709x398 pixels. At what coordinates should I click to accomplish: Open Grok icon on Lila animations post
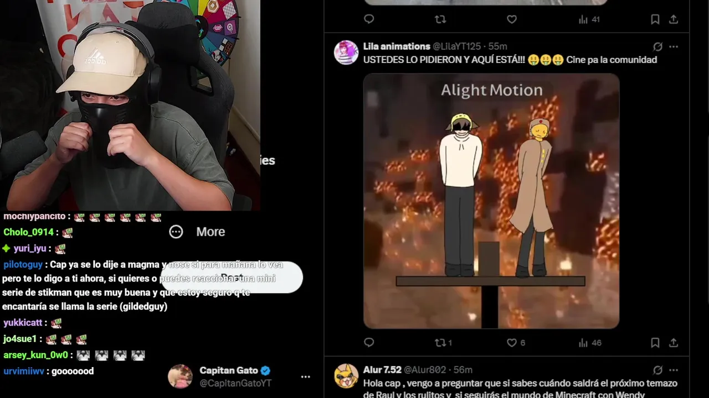pos(657,46)
